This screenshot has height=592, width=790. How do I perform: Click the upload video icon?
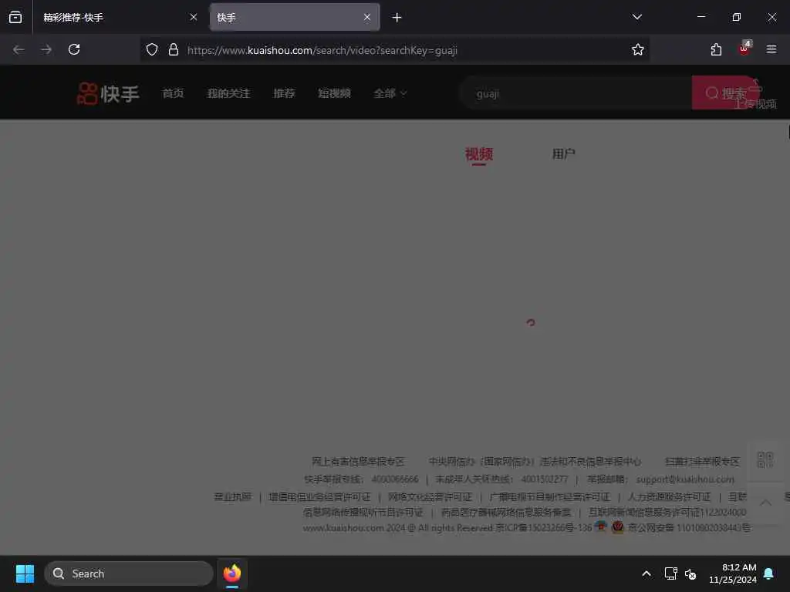point(755,86)
